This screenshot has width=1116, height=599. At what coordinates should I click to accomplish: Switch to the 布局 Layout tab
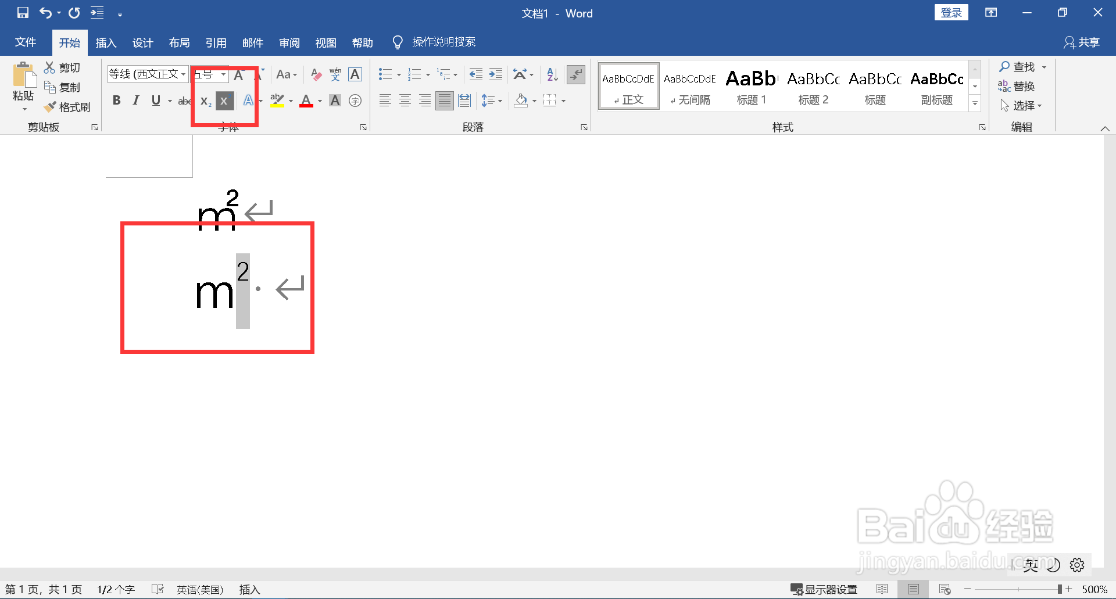pos(179,42)
